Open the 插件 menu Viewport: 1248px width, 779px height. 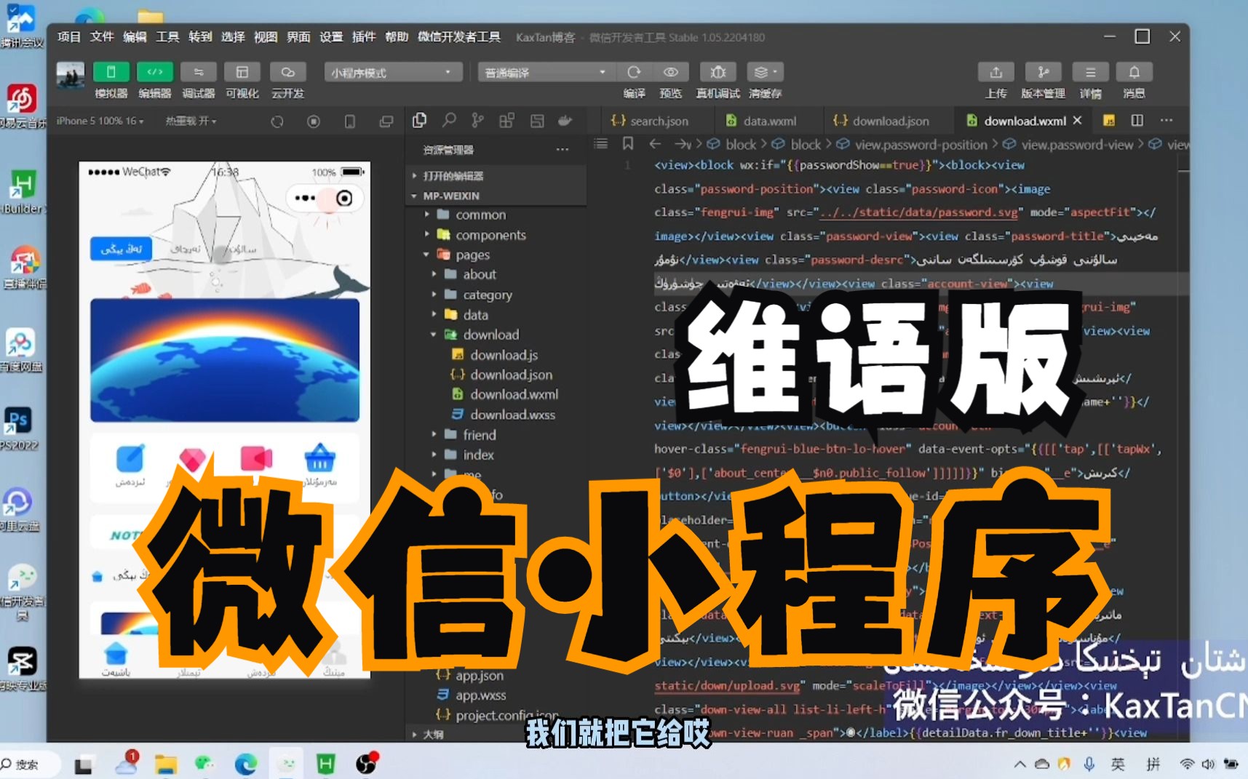[364, 37]
